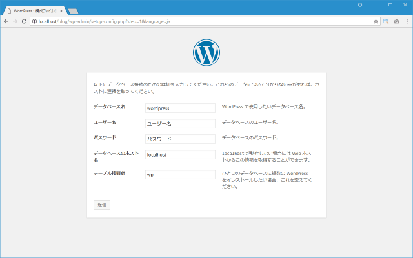Click the データベース名 label
The height and width of the screenshot is (258, 413).
tap(109, 106)
